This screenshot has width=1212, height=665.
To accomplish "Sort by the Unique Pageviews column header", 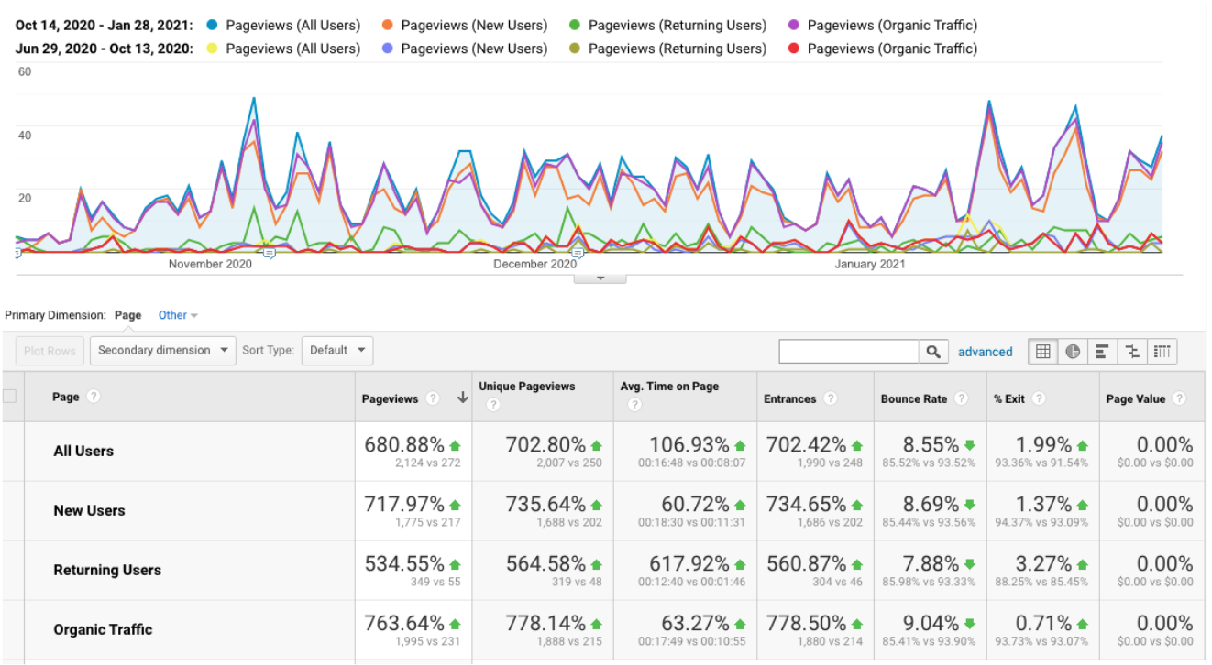I will (x=526, y=387).
